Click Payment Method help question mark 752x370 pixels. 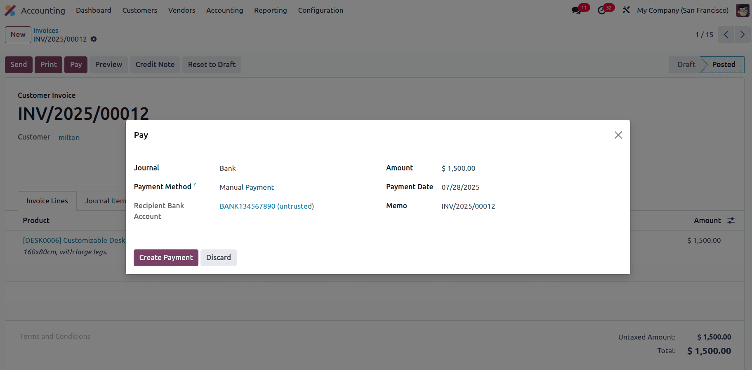(195, 184)
